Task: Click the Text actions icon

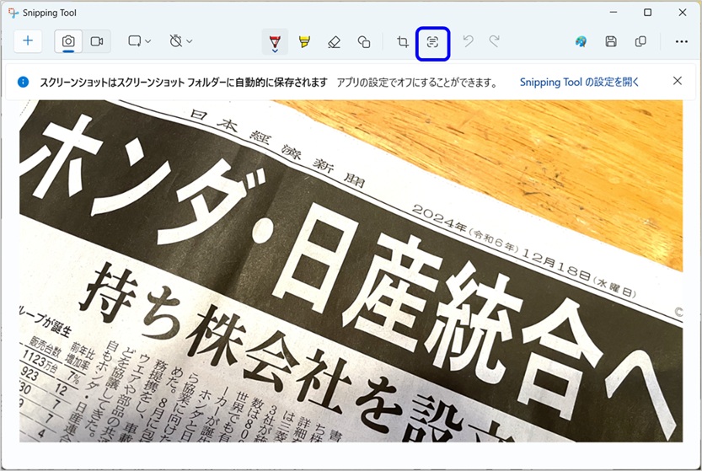Action: point(432,42)
